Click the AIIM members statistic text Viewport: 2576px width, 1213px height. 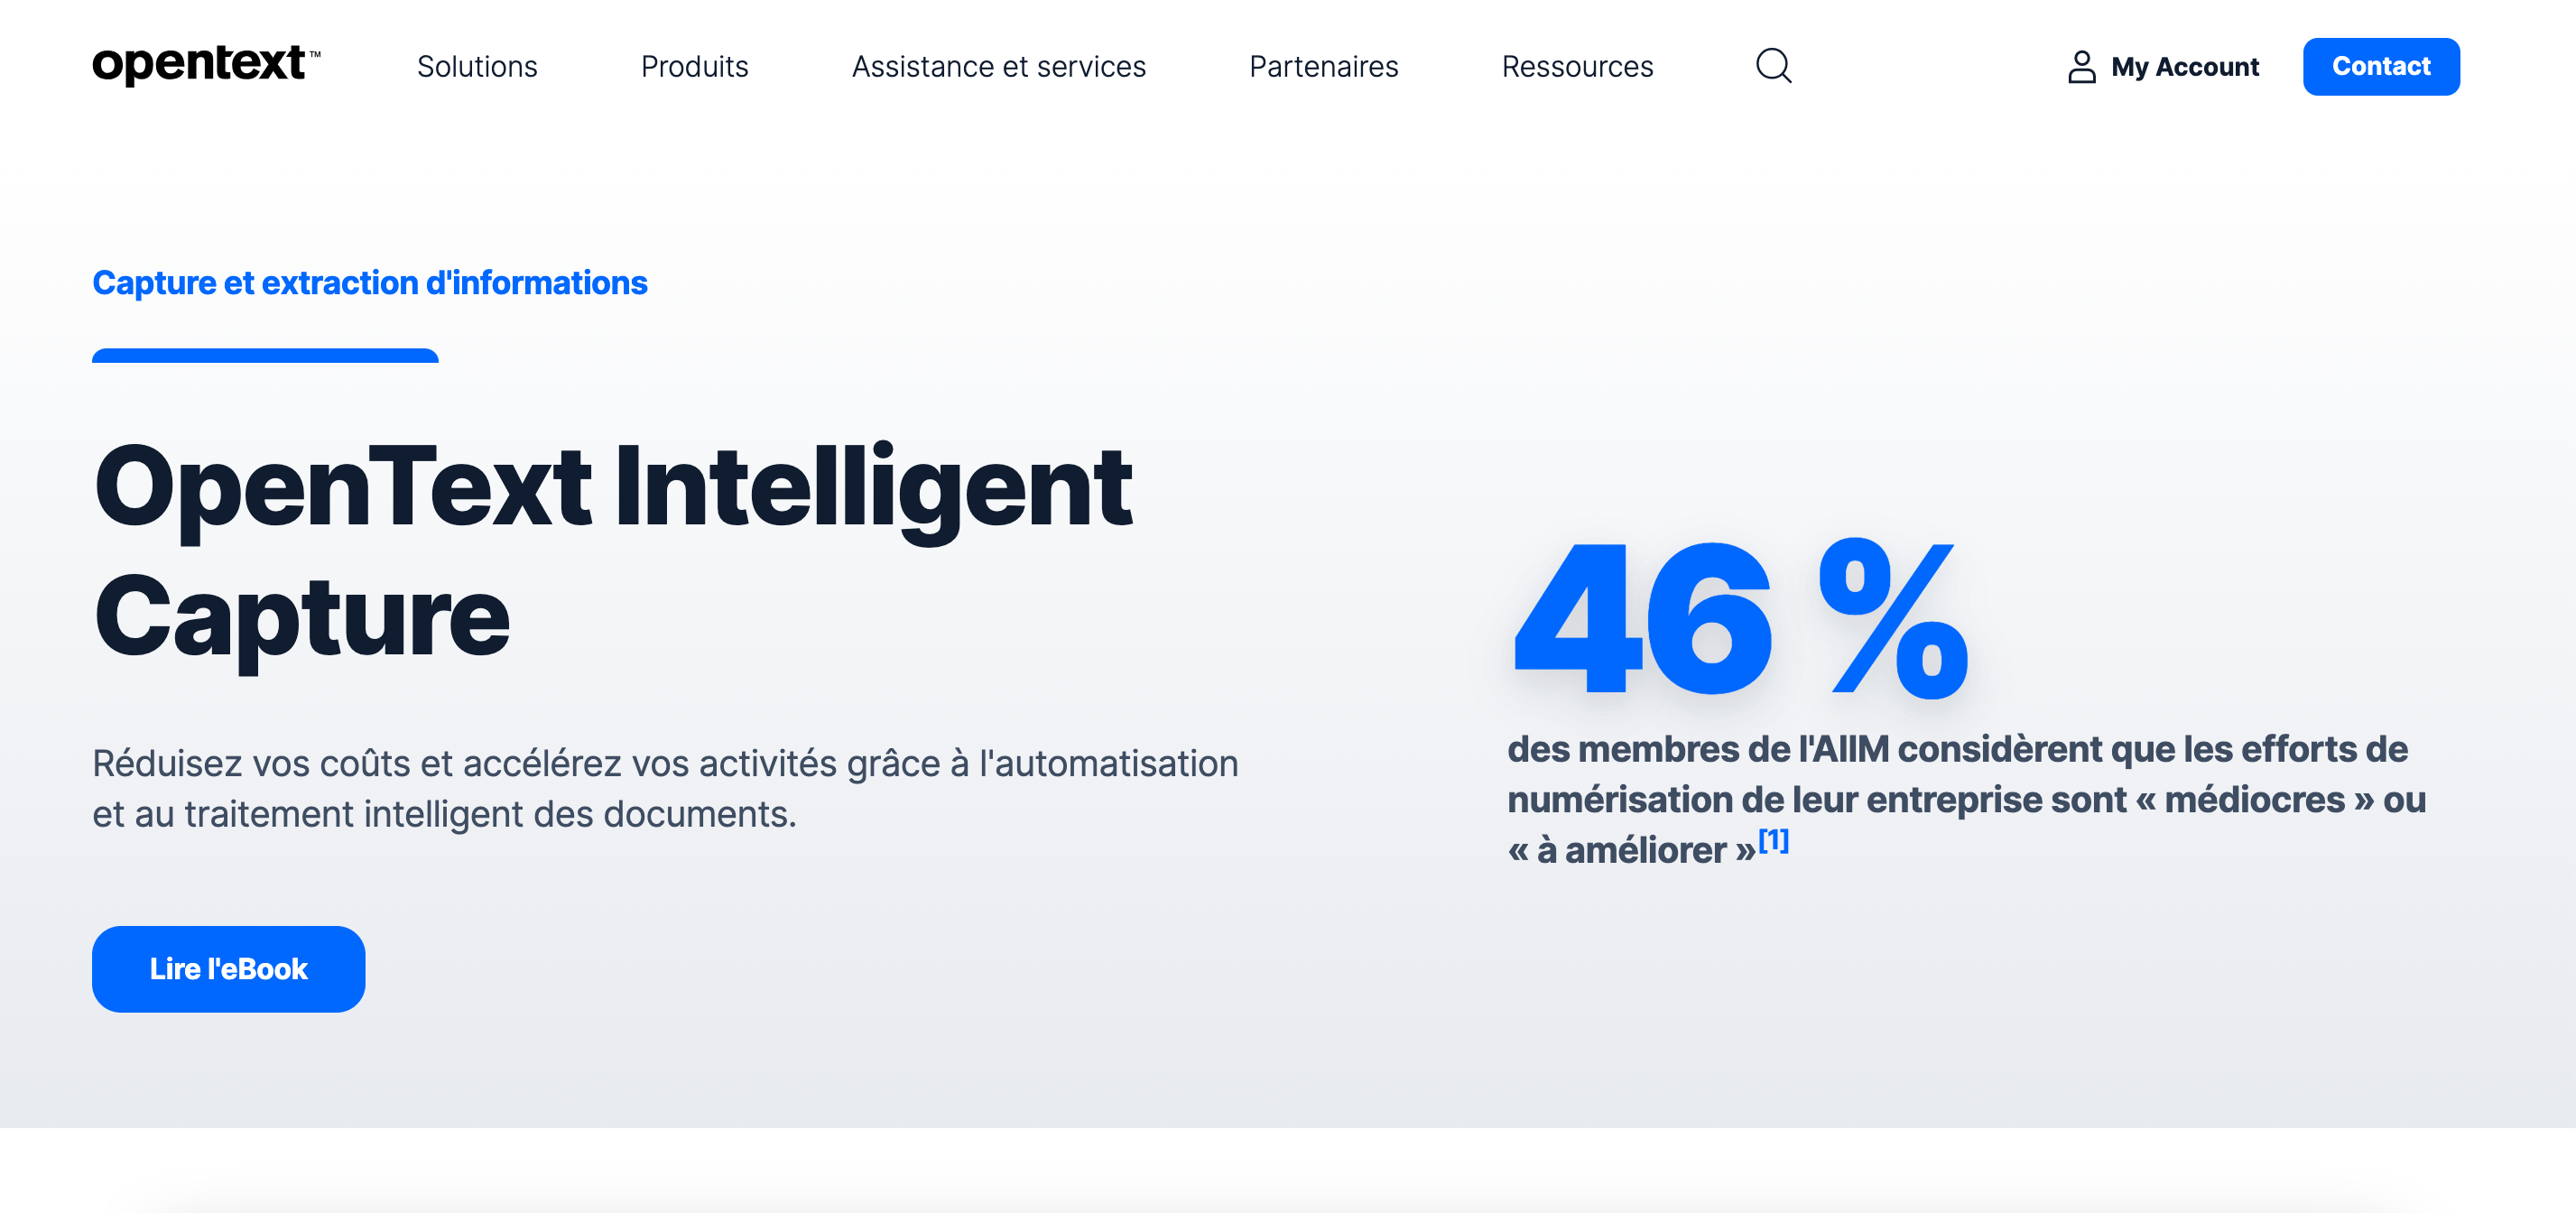(x=1966, y=798)
